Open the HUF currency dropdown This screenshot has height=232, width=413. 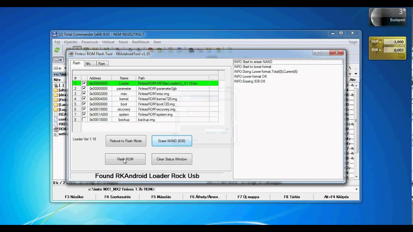[380, 42]
